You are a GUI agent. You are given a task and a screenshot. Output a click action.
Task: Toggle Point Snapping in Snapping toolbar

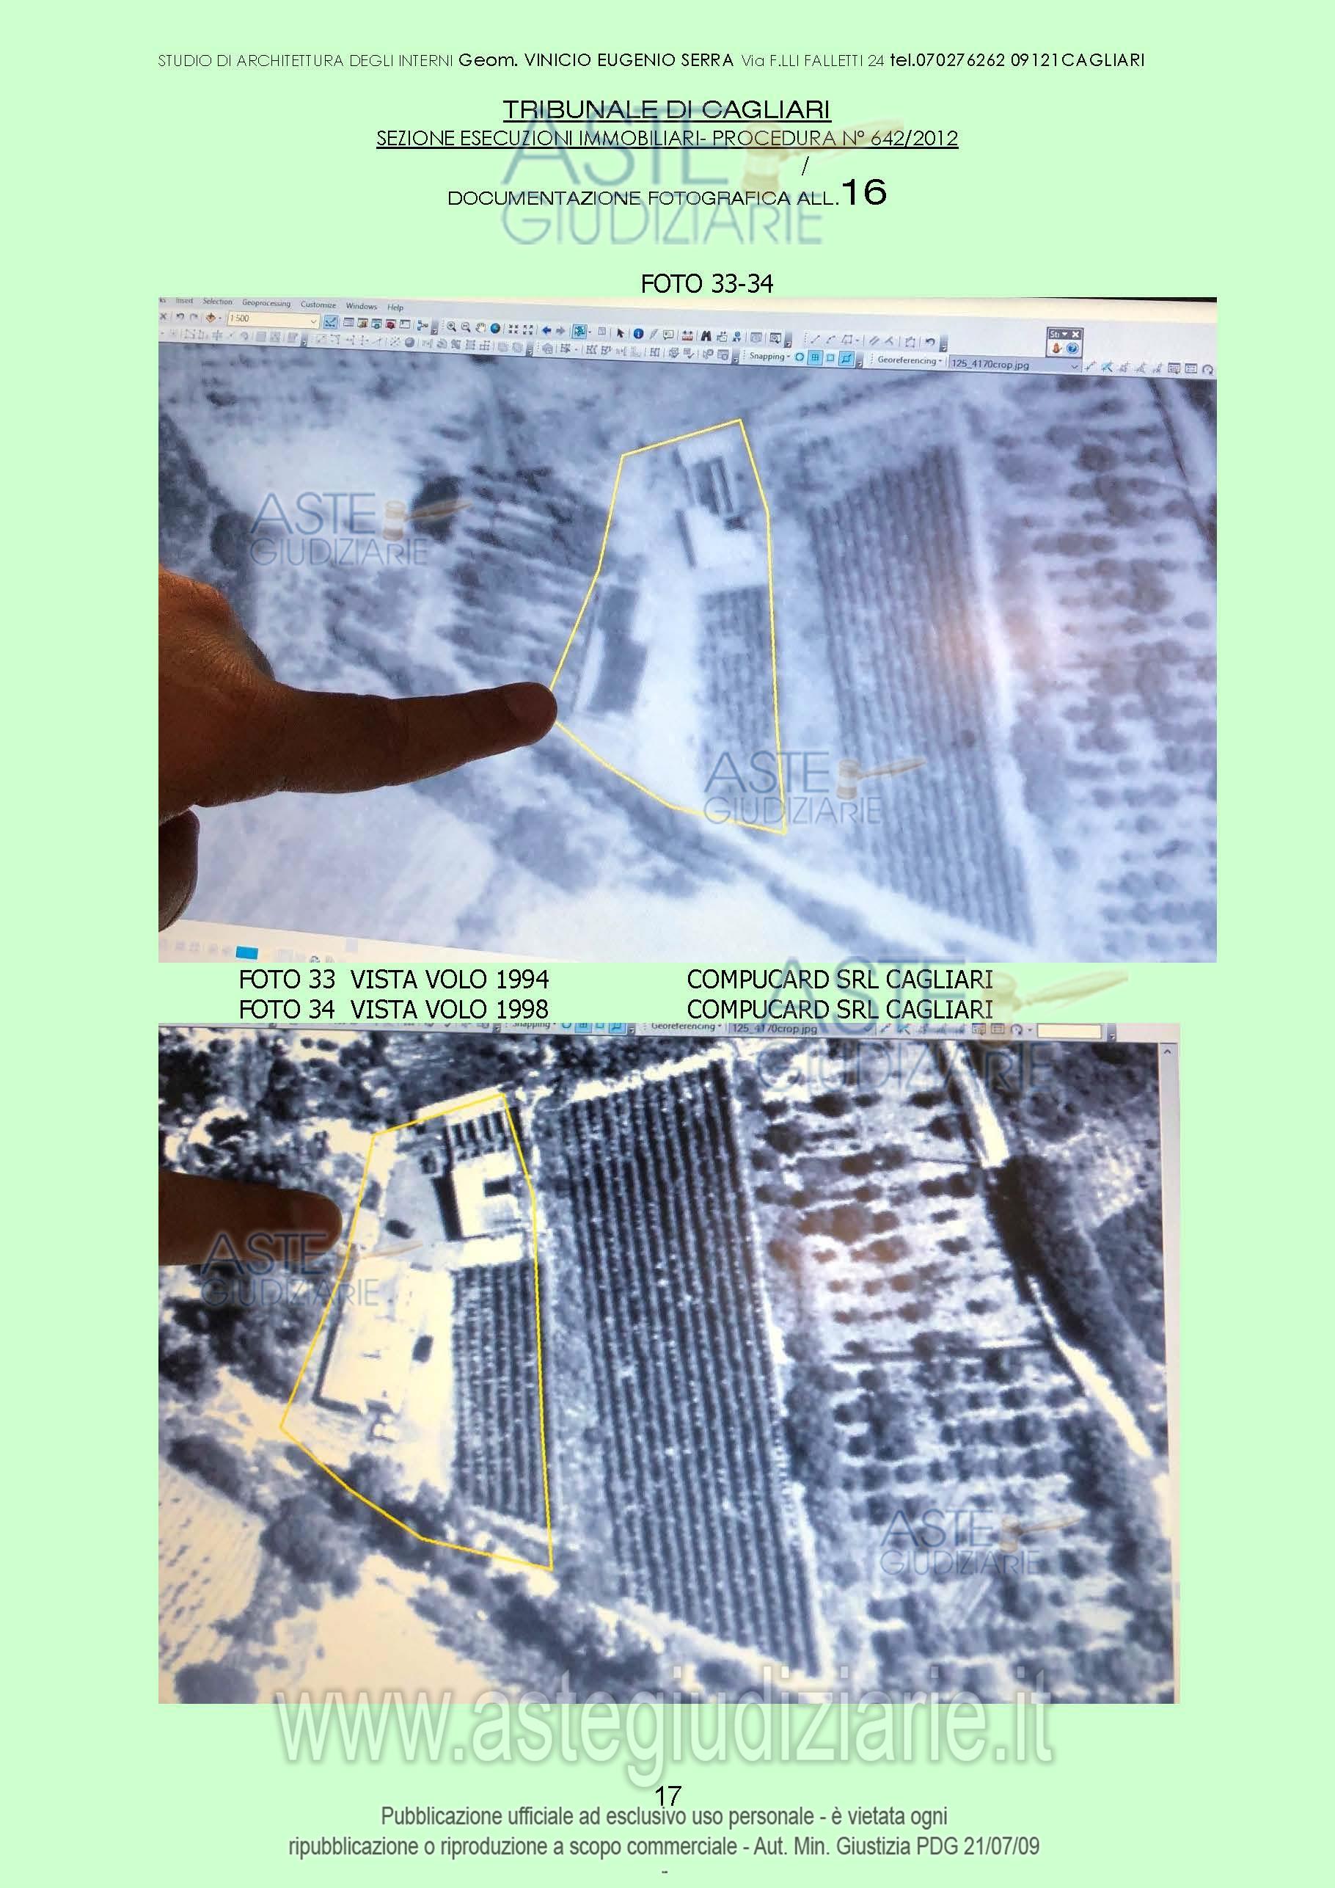click(800, 357)
